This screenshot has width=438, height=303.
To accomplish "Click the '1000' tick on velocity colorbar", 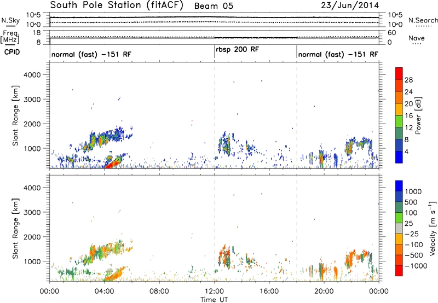I will (413, 191).
